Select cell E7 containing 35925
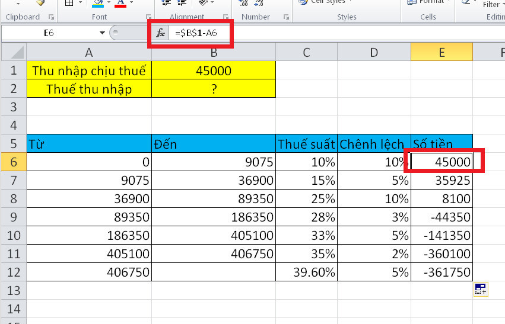Viewport: 505px width, 324px height. pos(442,180)
